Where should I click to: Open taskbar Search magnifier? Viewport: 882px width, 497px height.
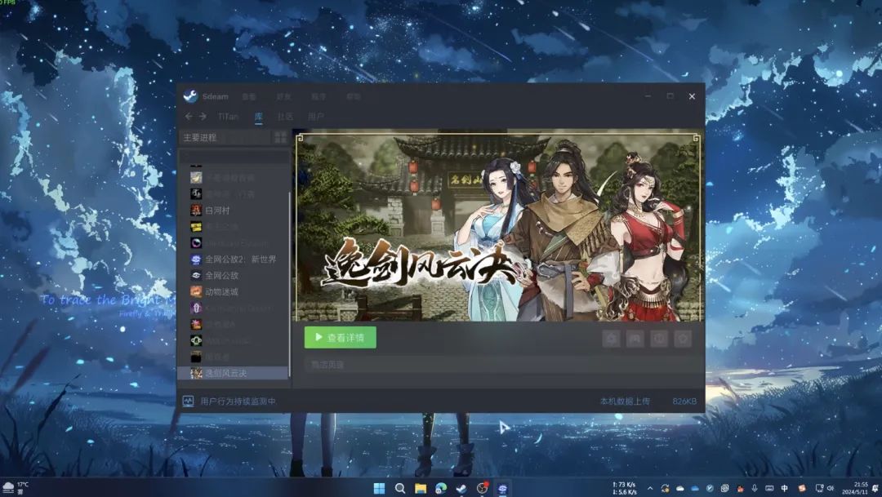coord(400,488)
